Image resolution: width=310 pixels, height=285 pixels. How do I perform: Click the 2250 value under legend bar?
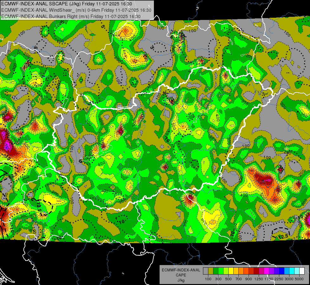pyautogui.click(x=279, y=279)
